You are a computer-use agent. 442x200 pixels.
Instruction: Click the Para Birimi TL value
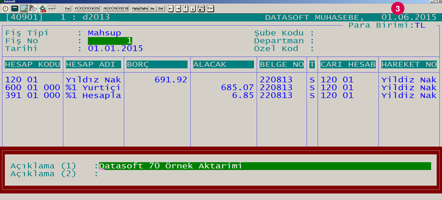(x=420, y=25)
